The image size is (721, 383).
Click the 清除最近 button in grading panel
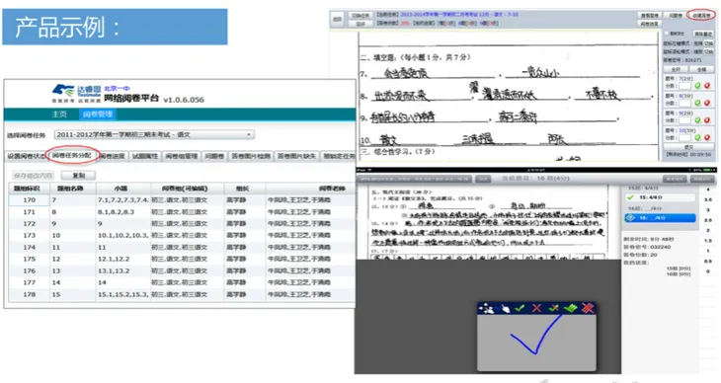[x=703, y=34]
